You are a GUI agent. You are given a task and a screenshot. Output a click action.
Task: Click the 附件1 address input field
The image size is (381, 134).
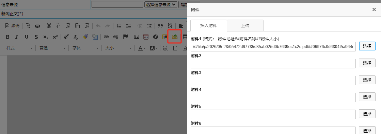(273, 47)
